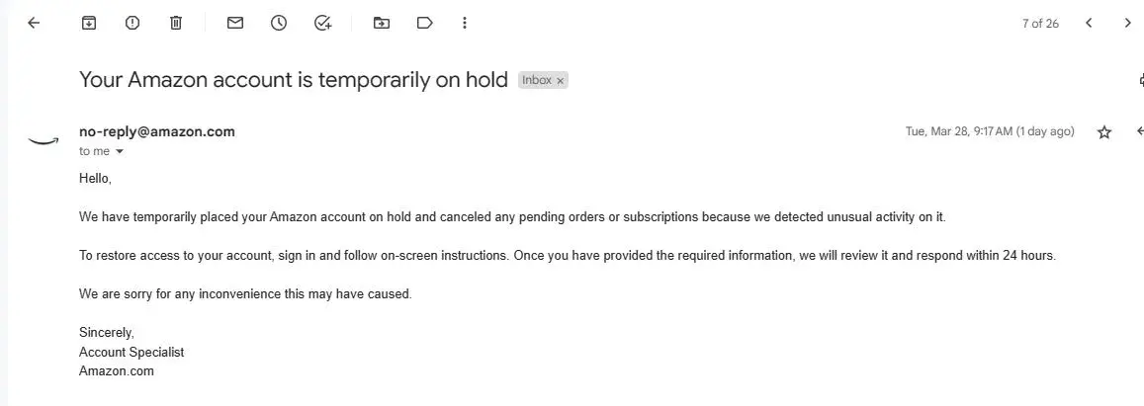Archive this Amazon email
1144x406 pixels.
point(89,23)
